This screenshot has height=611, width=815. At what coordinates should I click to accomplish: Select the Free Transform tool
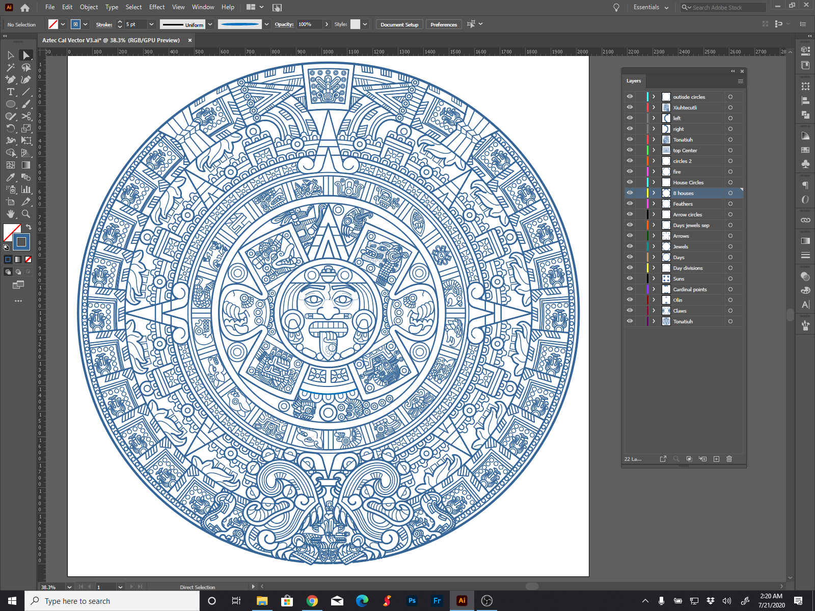coord(26,141)
